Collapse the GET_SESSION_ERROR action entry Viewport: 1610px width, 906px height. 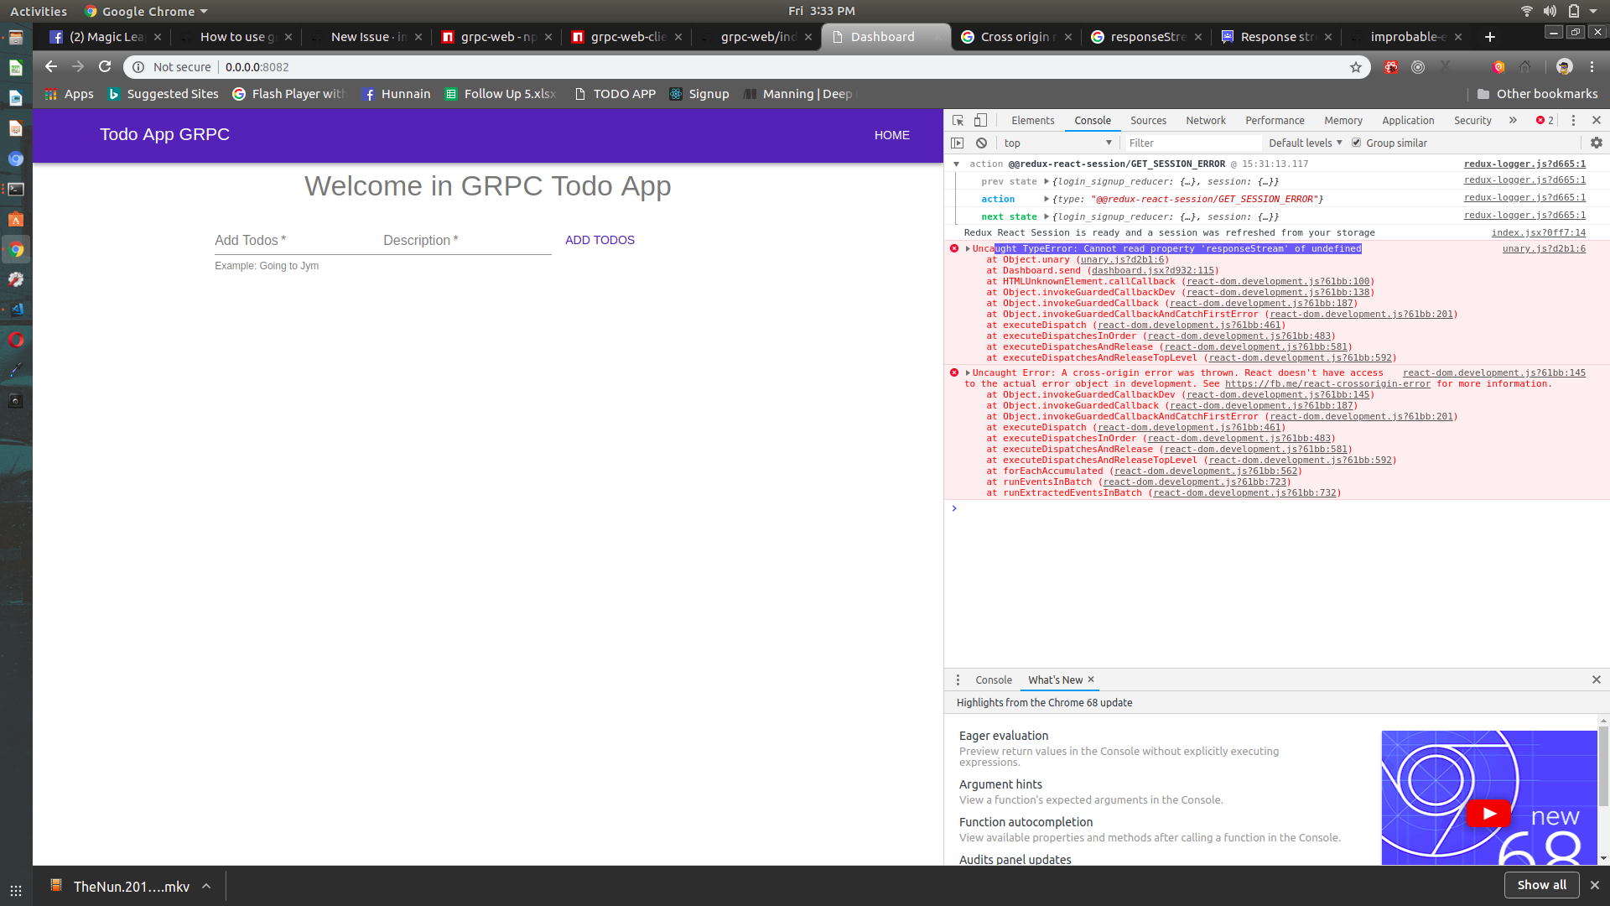[957, 164]
